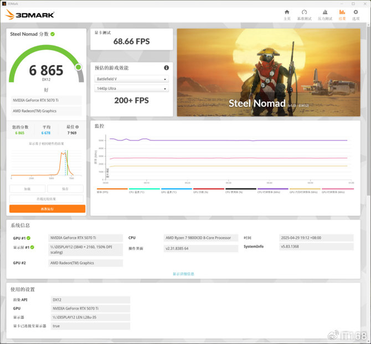Click the 68.66 FPS graphics test value
The image size is (371, 344).
pos(132,41)
